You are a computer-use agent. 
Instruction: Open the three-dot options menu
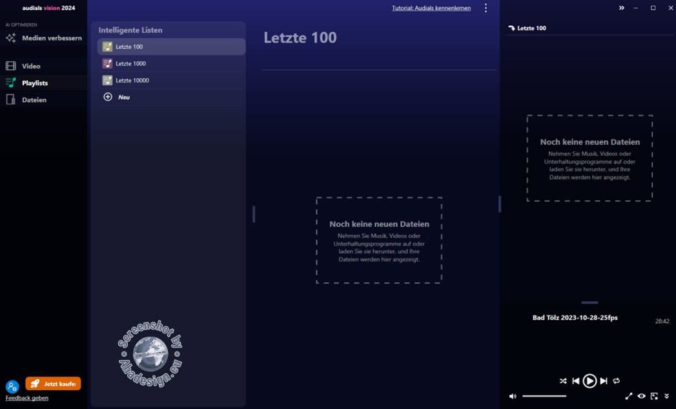(486, 8)
